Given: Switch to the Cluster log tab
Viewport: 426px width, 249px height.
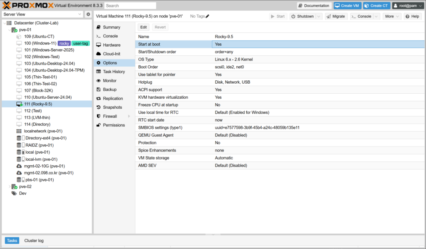Looking at the screenshot, I should (x=34, y=241).
